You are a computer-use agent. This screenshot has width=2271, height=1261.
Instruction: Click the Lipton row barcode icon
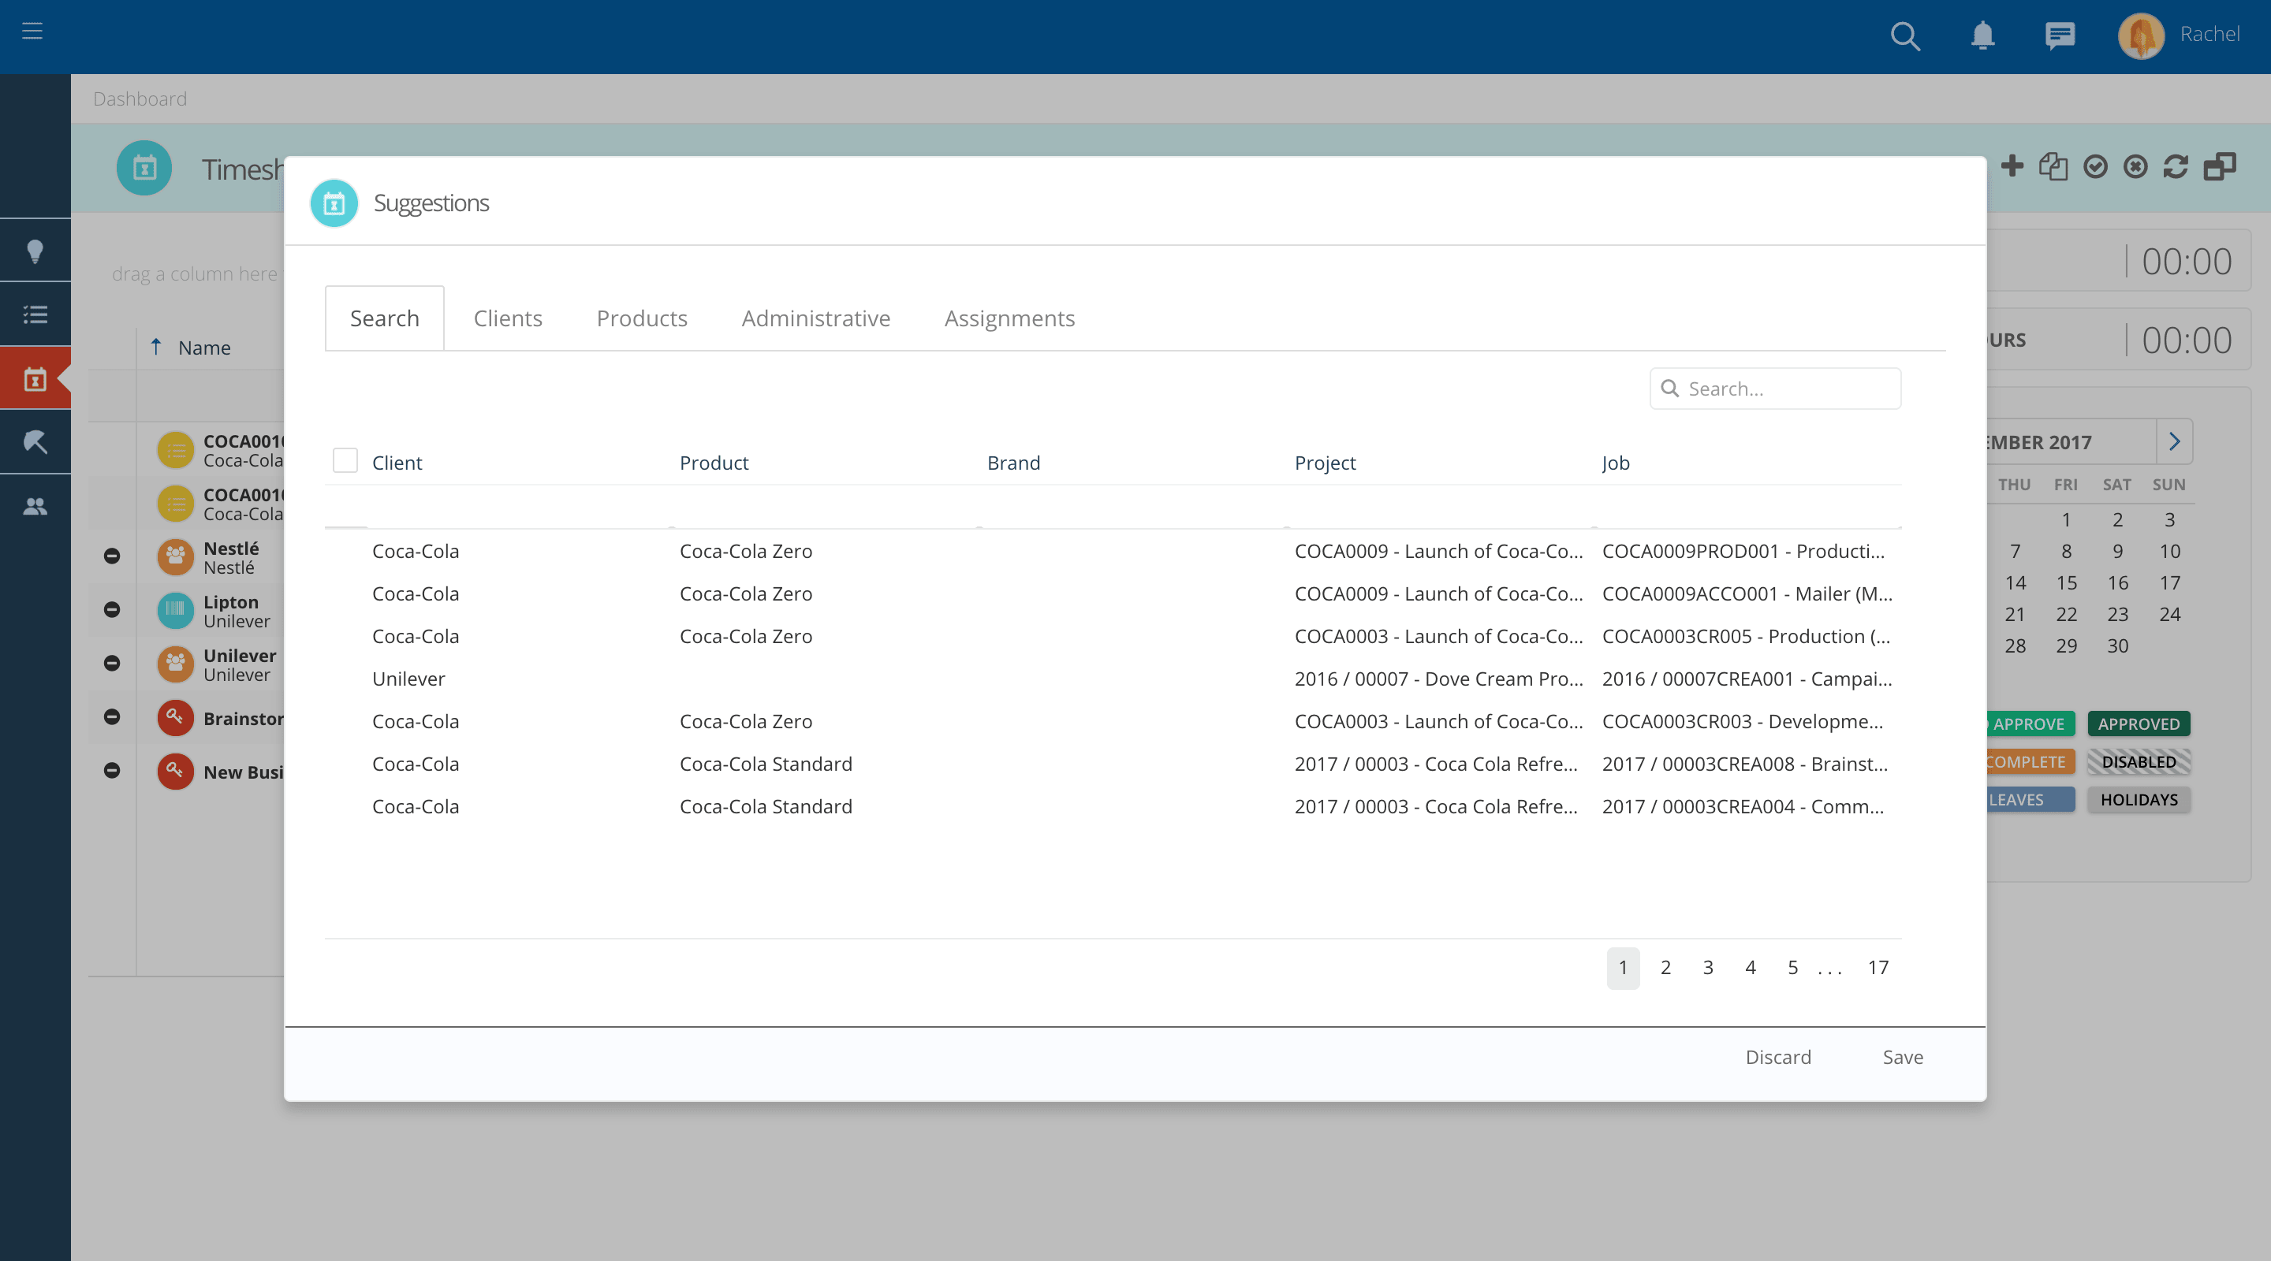coord(175,611)
